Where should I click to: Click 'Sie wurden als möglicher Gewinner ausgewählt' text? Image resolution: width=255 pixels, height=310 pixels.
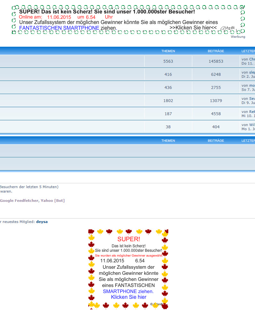click(x=129, y=255)
